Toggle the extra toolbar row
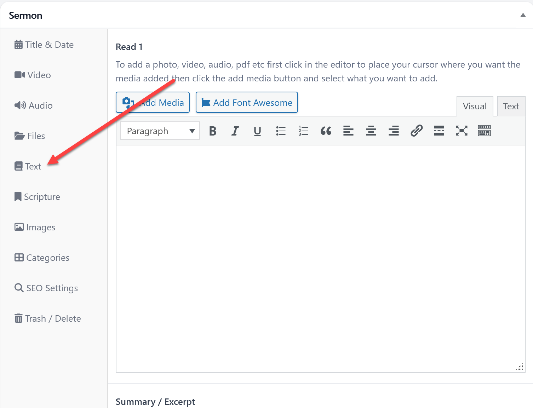Screen dimensions: 533x408 pos(484,131)
